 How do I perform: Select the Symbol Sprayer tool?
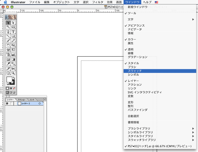[8, 55]
